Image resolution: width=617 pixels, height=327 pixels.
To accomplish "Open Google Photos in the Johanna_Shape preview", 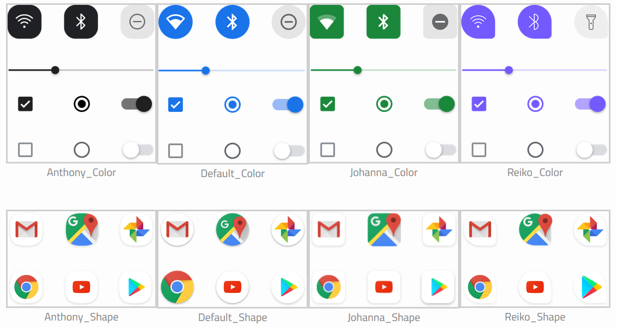I will [439, 229].
